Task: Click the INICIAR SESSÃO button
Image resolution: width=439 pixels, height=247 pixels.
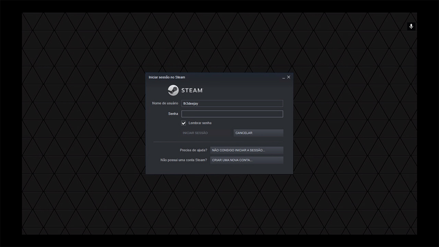Action: (207, 133)
